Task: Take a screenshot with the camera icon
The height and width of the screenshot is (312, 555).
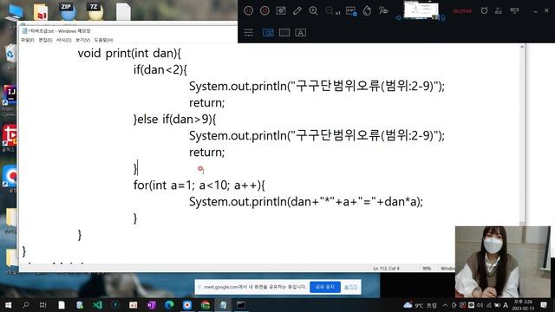Action: [x=281, y=11]
